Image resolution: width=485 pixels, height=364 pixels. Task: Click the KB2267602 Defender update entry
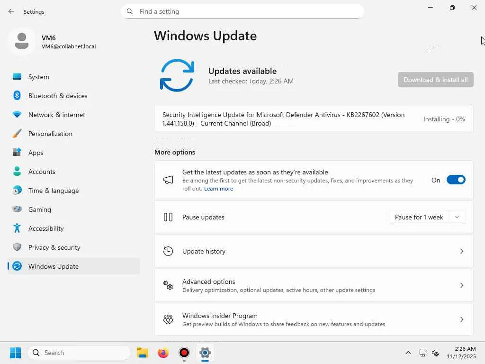click(314, 119)
